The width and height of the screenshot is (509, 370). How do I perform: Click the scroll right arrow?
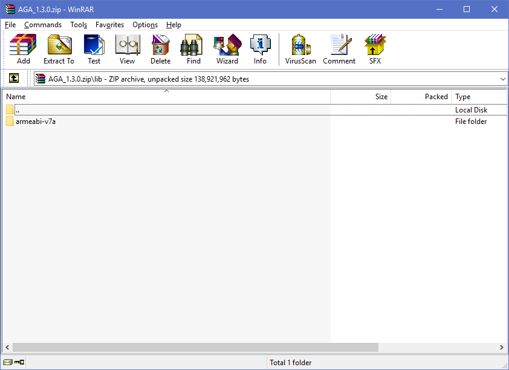[x=502, y=347]
